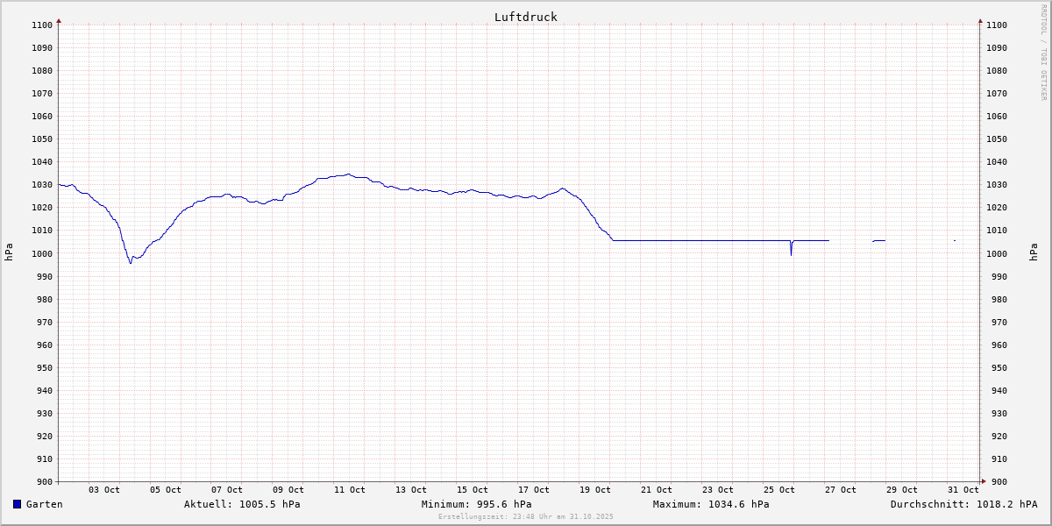
Task: Click the RRDTOOL / TOBI OETIKER watermark
Action: [1043, 52]
